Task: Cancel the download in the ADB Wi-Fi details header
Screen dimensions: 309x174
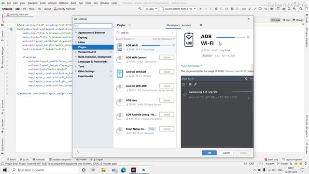Action: coord(248,37)
